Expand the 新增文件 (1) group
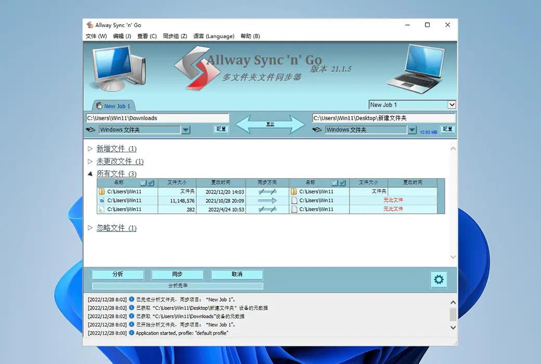The image size is (541, 364). coord(90,149)
